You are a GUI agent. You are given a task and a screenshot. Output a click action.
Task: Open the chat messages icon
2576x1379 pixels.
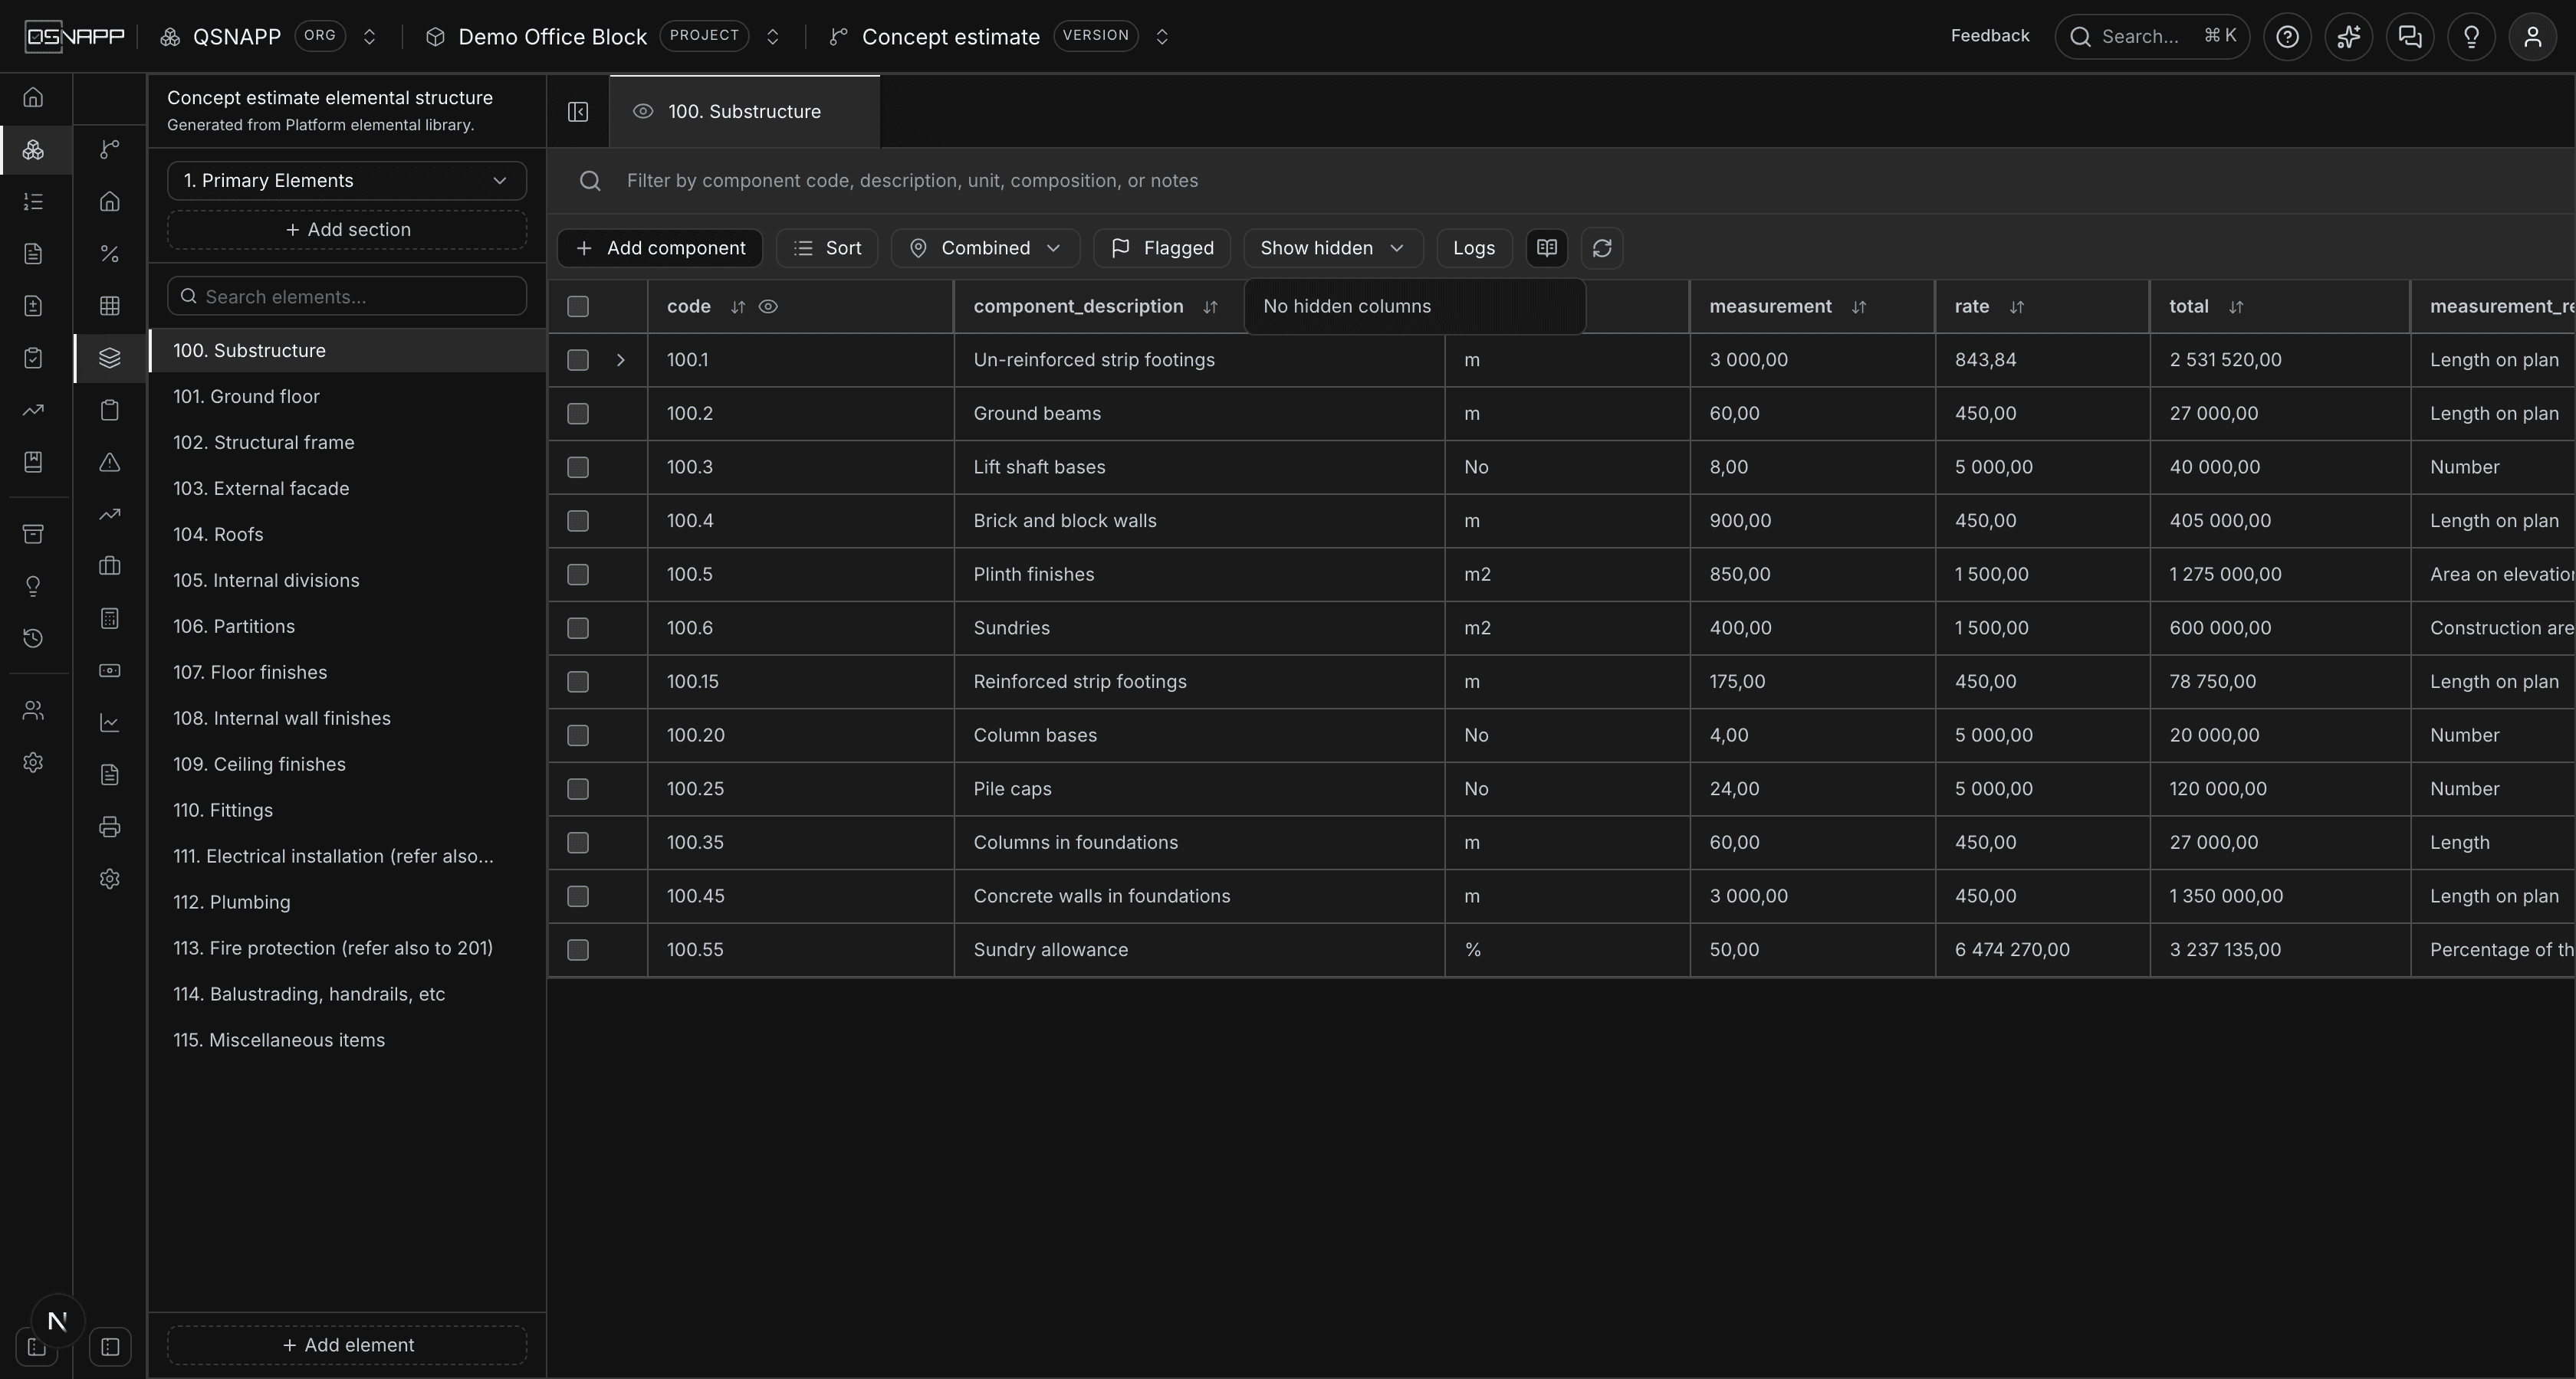(2410, 37)
